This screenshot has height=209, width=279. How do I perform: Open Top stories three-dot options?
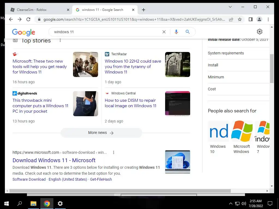(x=60, y=40)
